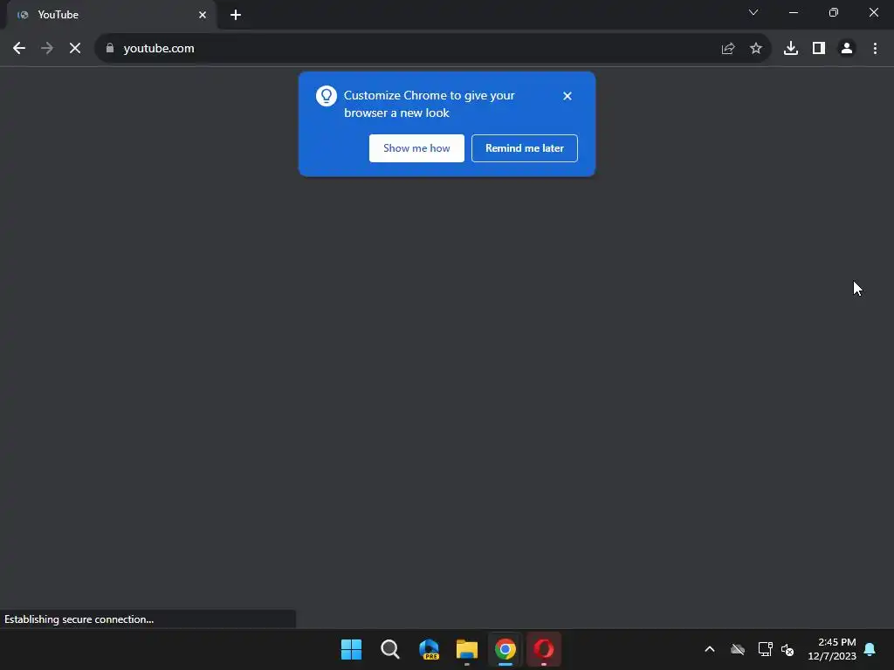Viewport: 894px width, 670px height.
Task: View site information lock icon
Action: 110,49
